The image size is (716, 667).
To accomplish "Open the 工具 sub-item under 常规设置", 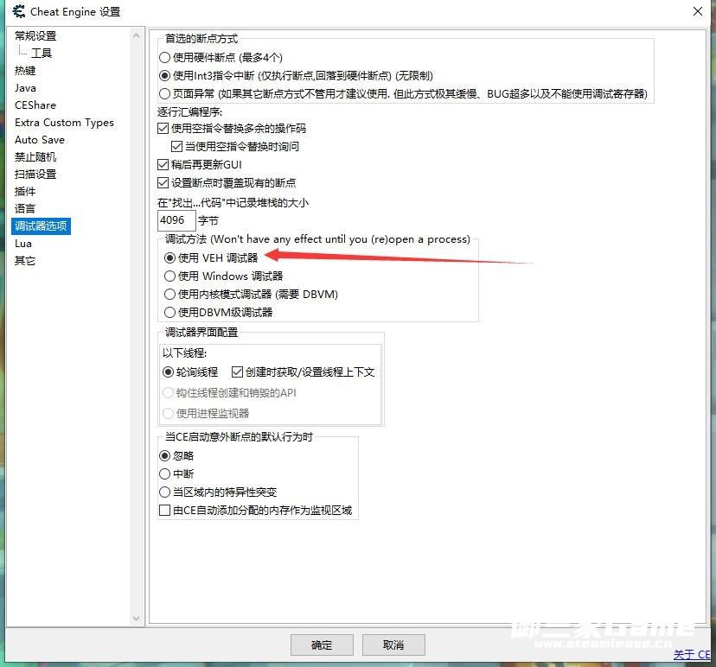I will tap(42, 54).
